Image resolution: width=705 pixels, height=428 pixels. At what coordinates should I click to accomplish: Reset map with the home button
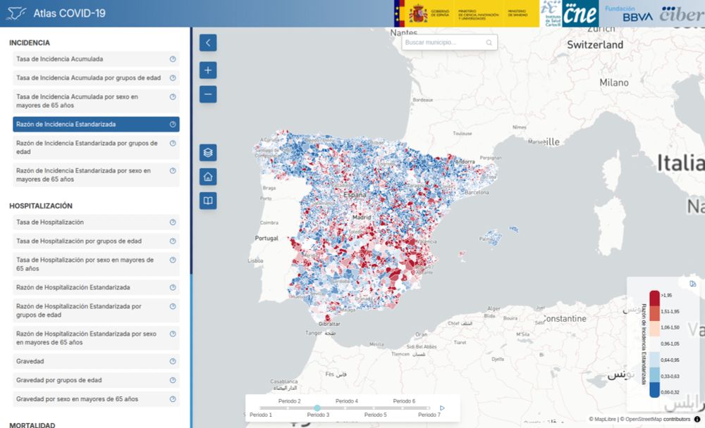coord(208,177)
